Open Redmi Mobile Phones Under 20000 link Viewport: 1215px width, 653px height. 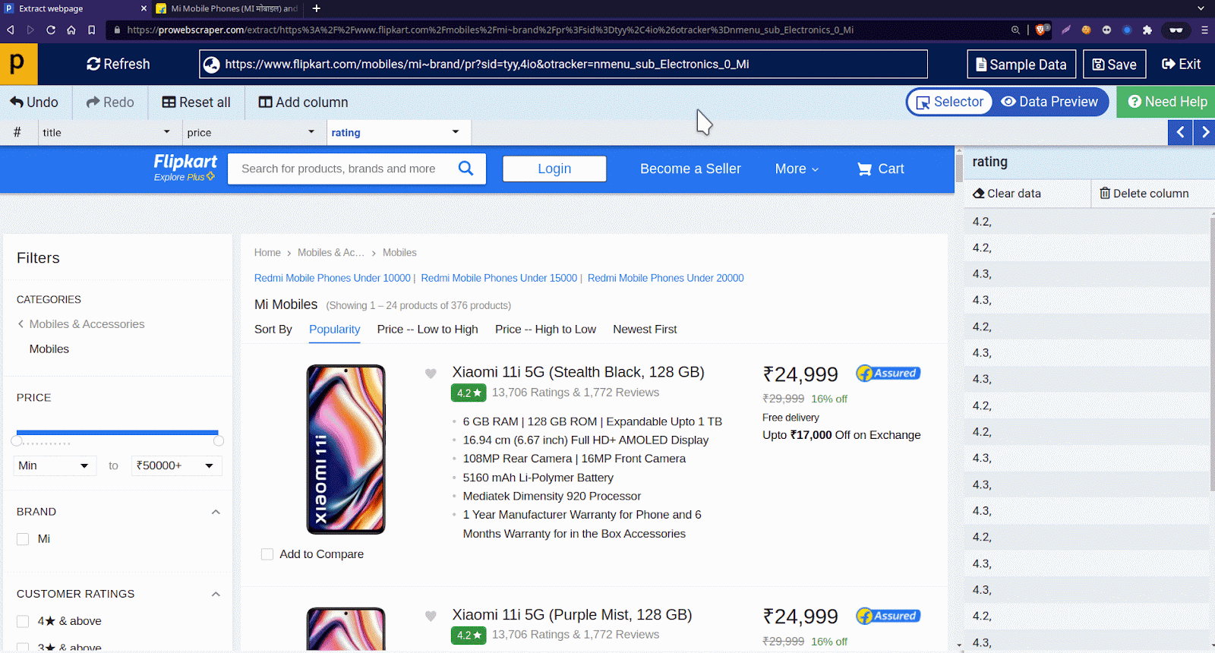(666, 279)
